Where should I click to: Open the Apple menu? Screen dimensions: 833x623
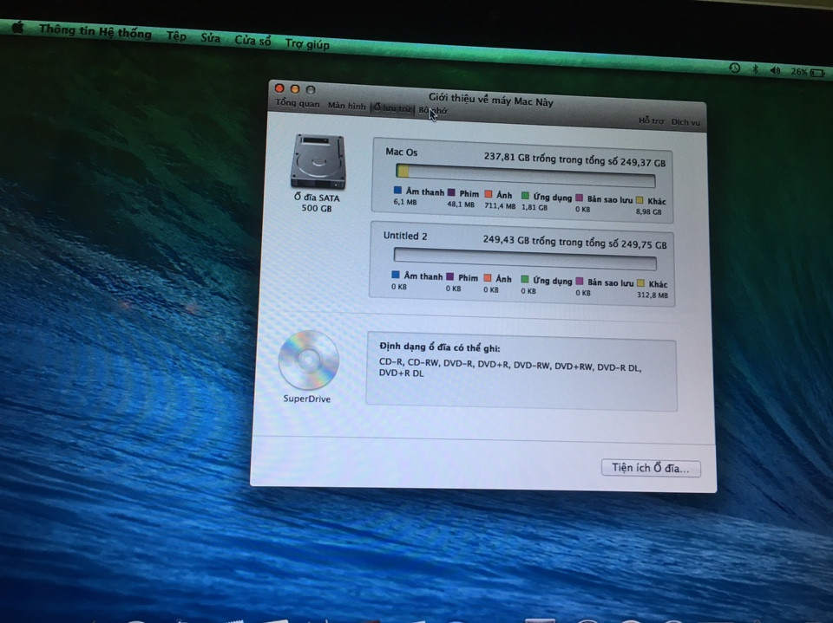coord(17,27)
